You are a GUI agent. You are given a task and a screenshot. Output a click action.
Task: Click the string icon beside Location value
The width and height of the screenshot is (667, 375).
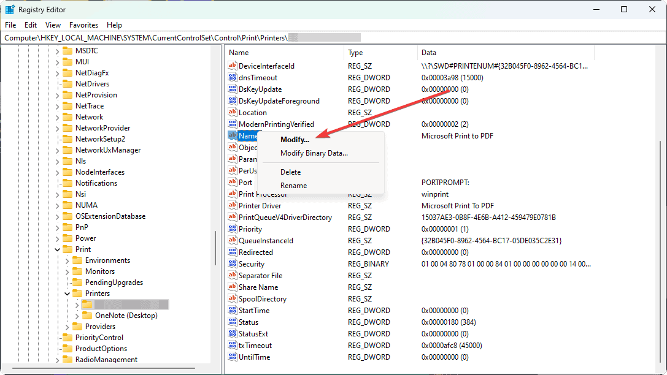(232, 112)
